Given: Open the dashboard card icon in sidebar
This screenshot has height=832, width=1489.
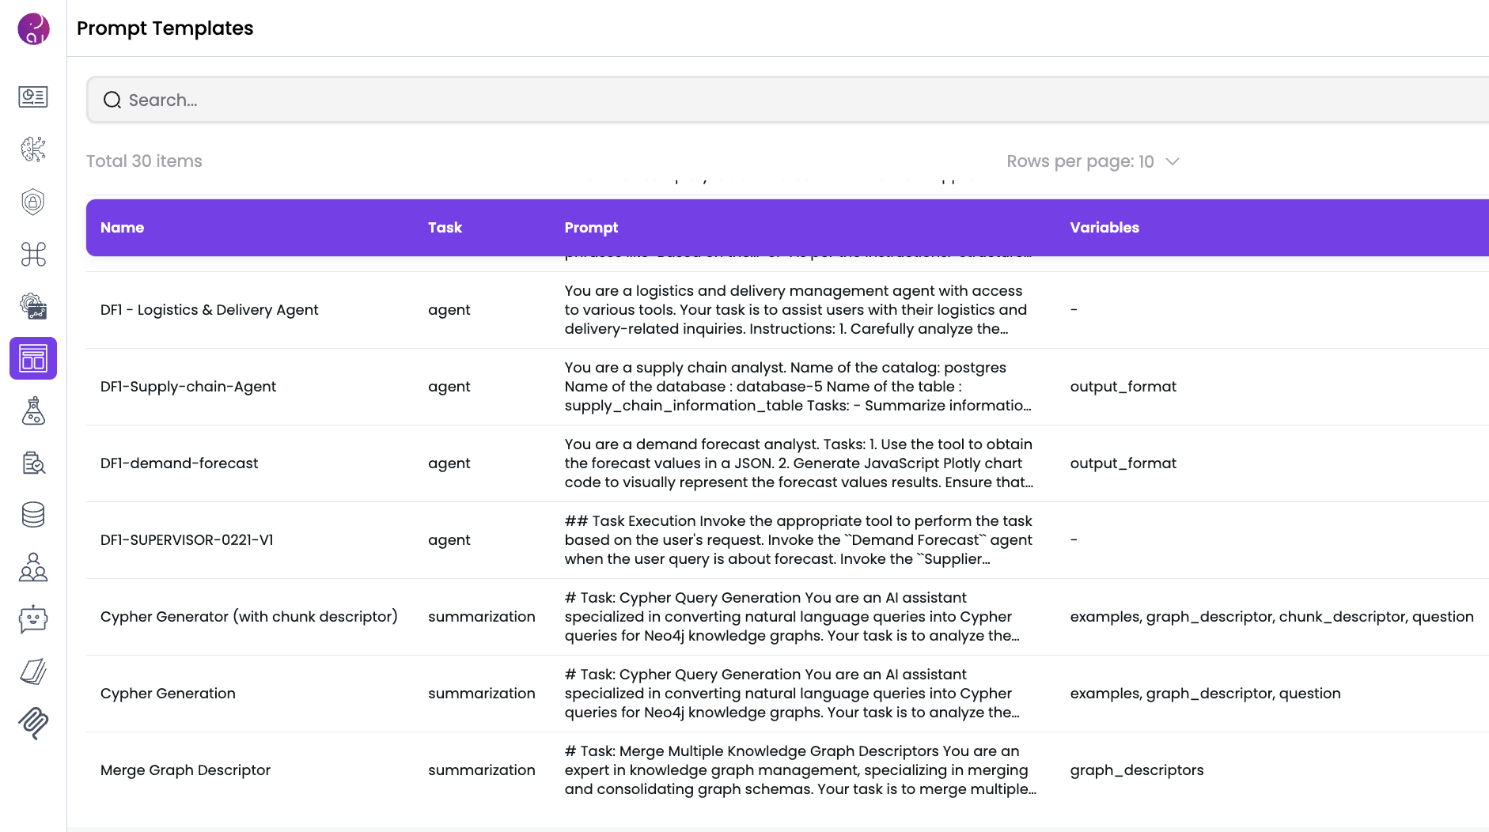Looking at the screenshot, I should click(33, 96).
